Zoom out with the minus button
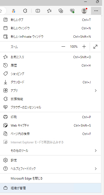Viewport: 104px width, 195px height. click(x=63, y=47)
